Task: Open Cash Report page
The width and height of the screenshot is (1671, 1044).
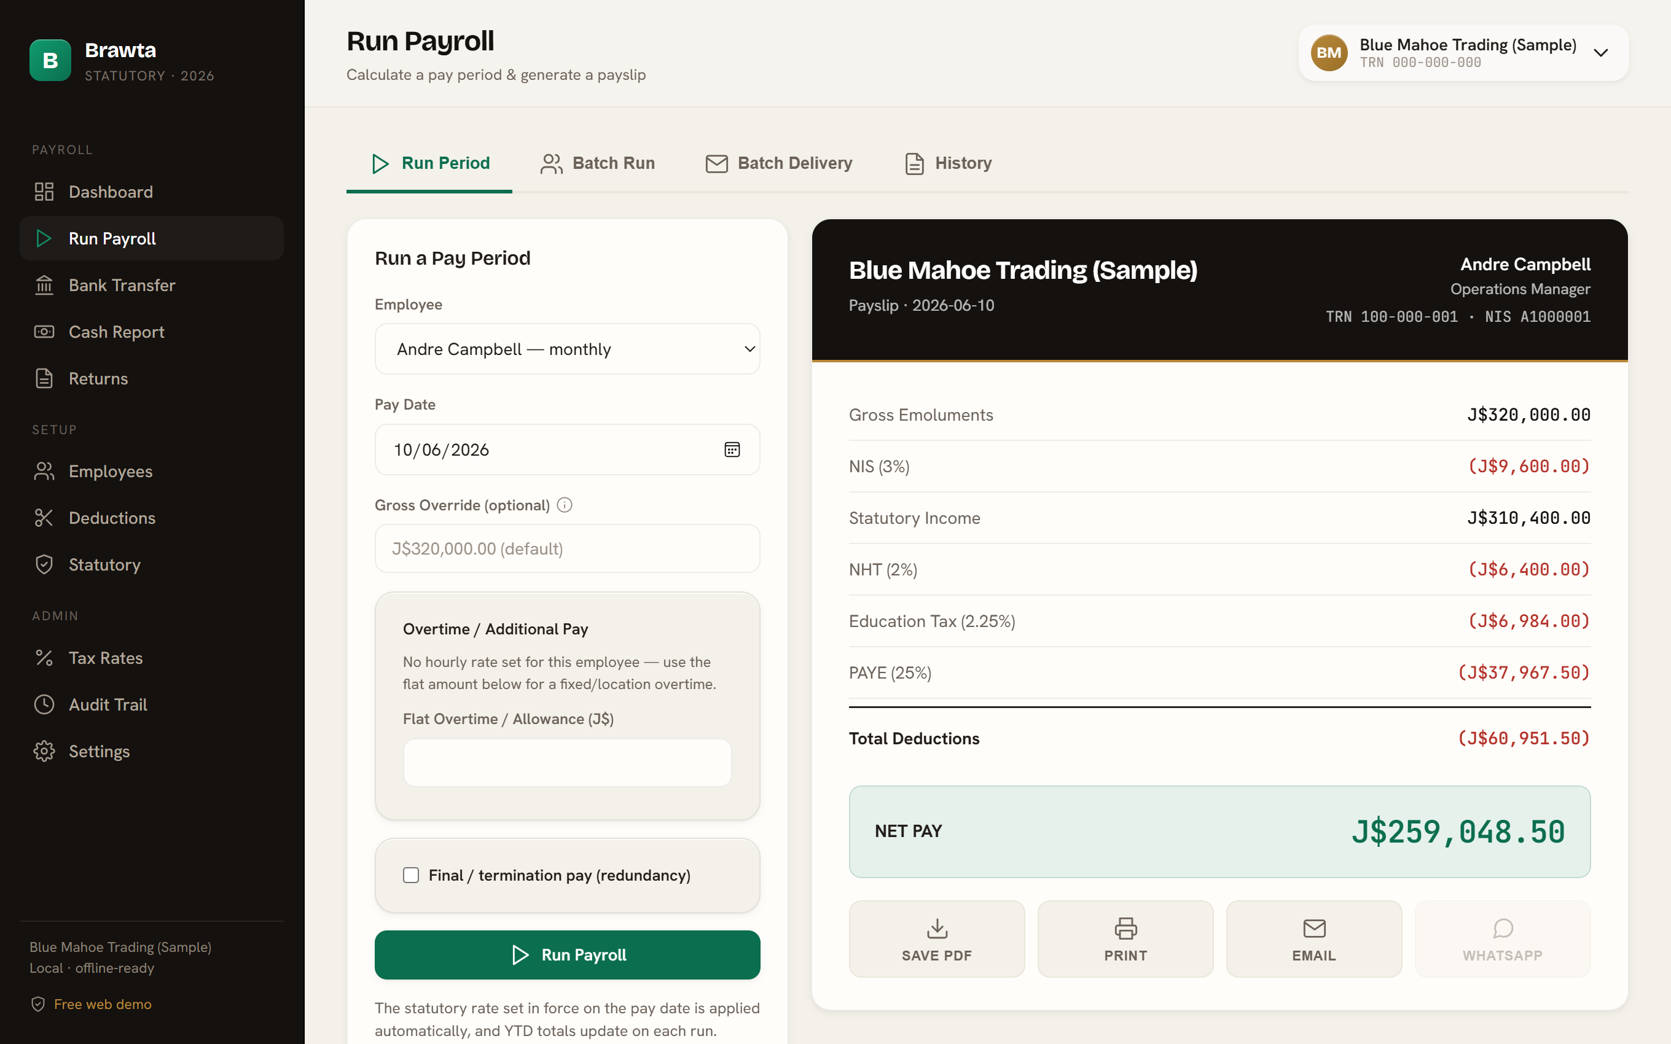Action: click(151, 332)
